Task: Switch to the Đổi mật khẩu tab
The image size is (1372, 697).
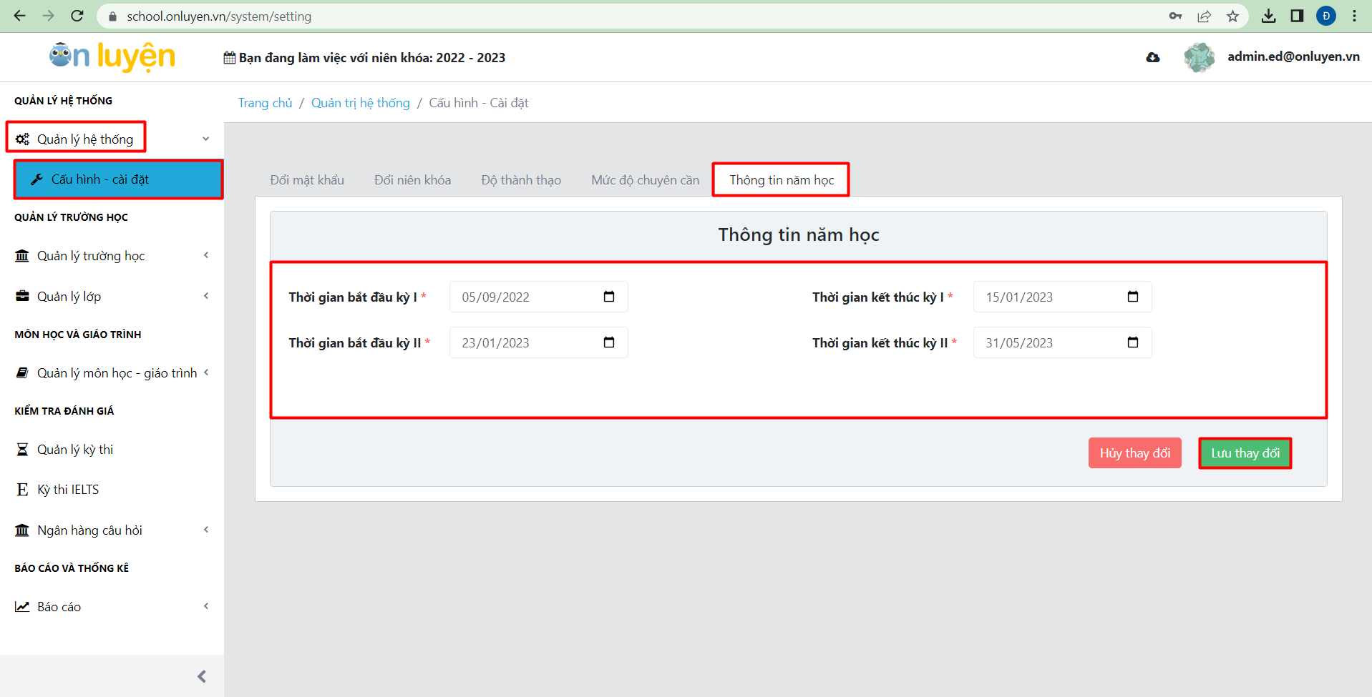Action: 307,180
